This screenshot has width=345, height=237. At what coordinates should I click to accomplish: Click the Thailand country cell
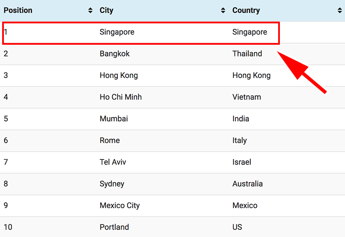247,54
